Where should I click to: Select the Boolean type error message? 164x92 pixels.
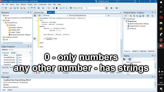pyautogui.click(x=19, y=18)
